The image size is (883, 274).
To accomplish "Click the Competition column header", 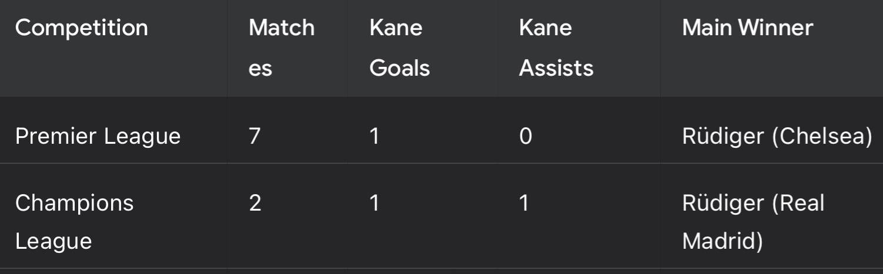I will 82,28.
